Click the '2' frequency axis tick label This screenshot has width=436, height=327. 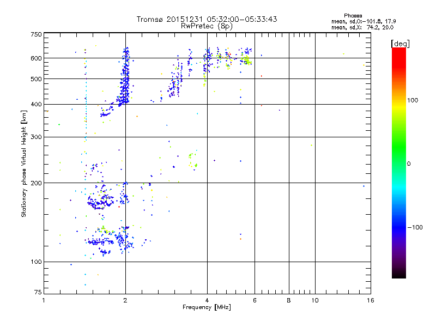pyautogui.click(x=125, y=300)
